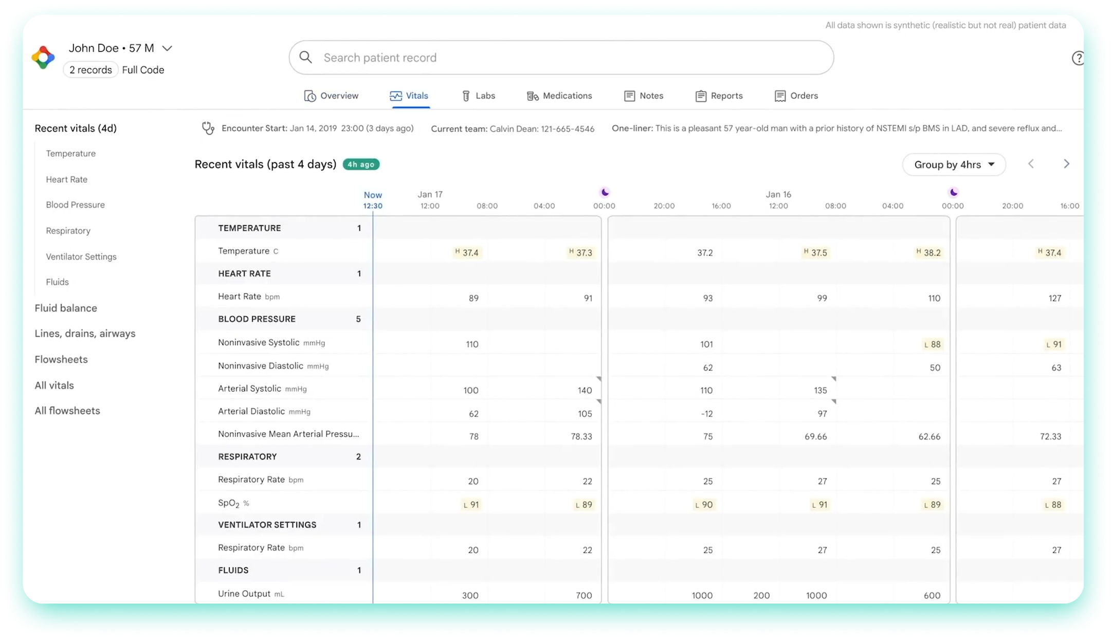Open help via question mark icon
The width and height of the screenshot is (1111, 639).
point(1078,58)
